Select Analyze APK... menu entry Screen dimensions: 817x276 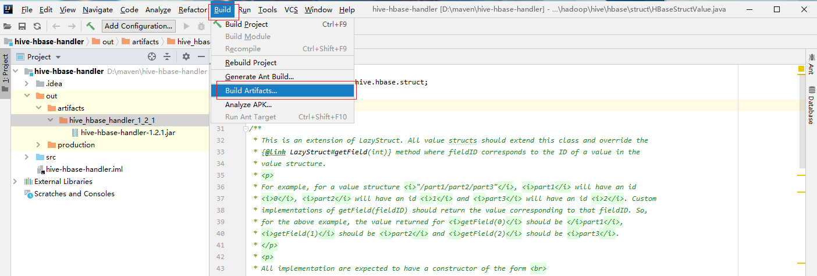pos(282,105)
